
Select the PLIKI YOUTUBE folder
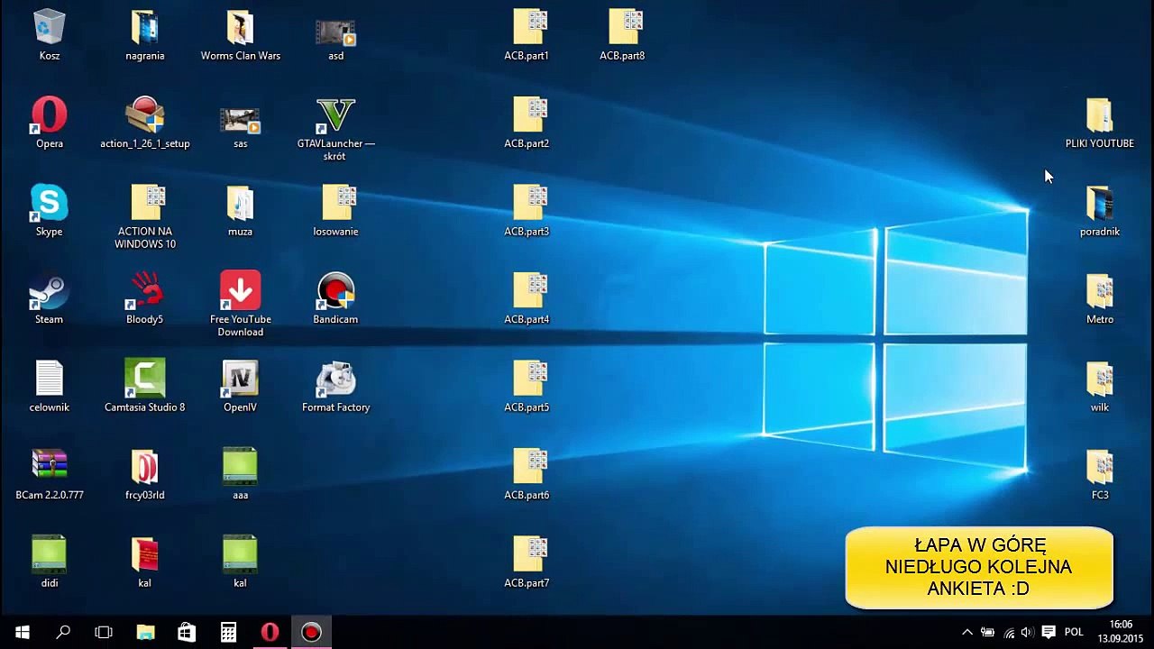(x=1100, y=115)
